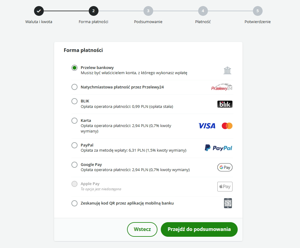Screen dimensions: 300x248
Task: Click step 3 Podsumowanie circle
Action: 148,11
